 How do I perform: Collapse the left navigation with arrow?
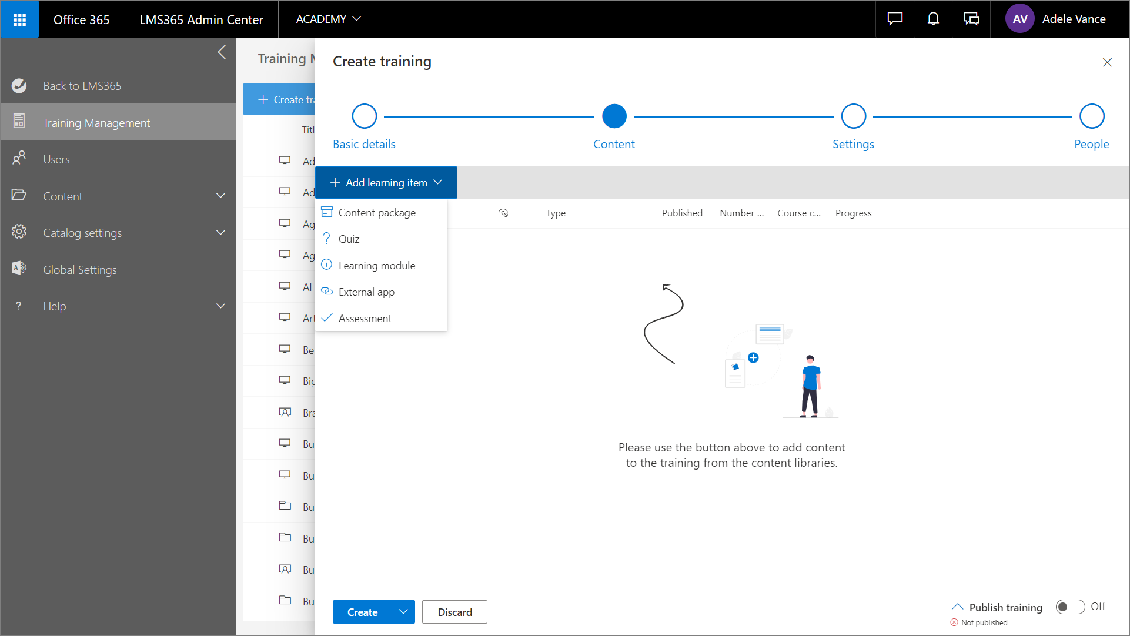coord(222,52)
